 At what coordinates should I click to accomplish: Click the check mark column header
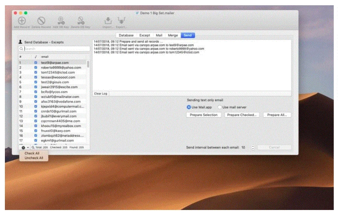pyautogui.click(x=36, y=57)
